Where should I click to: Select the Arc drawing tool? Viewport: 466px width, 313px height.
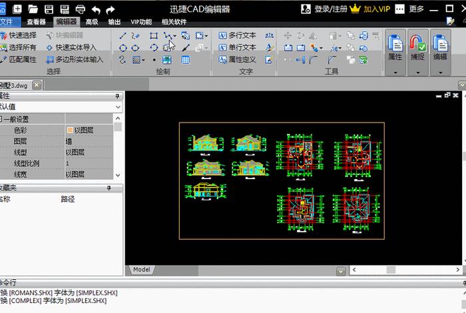[154, 48]
